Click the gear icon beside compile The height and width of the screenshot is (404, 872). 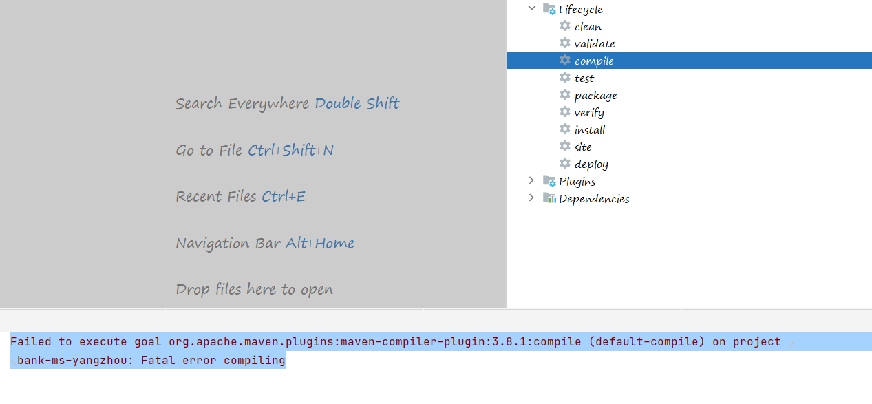(565, 61)
